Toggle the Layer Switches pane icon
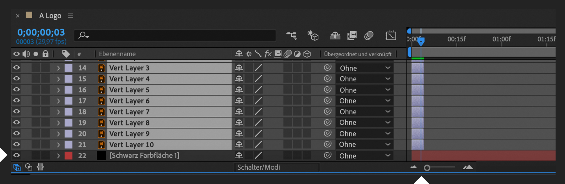This screenshot has width=565, height=184. pos(17,167)
